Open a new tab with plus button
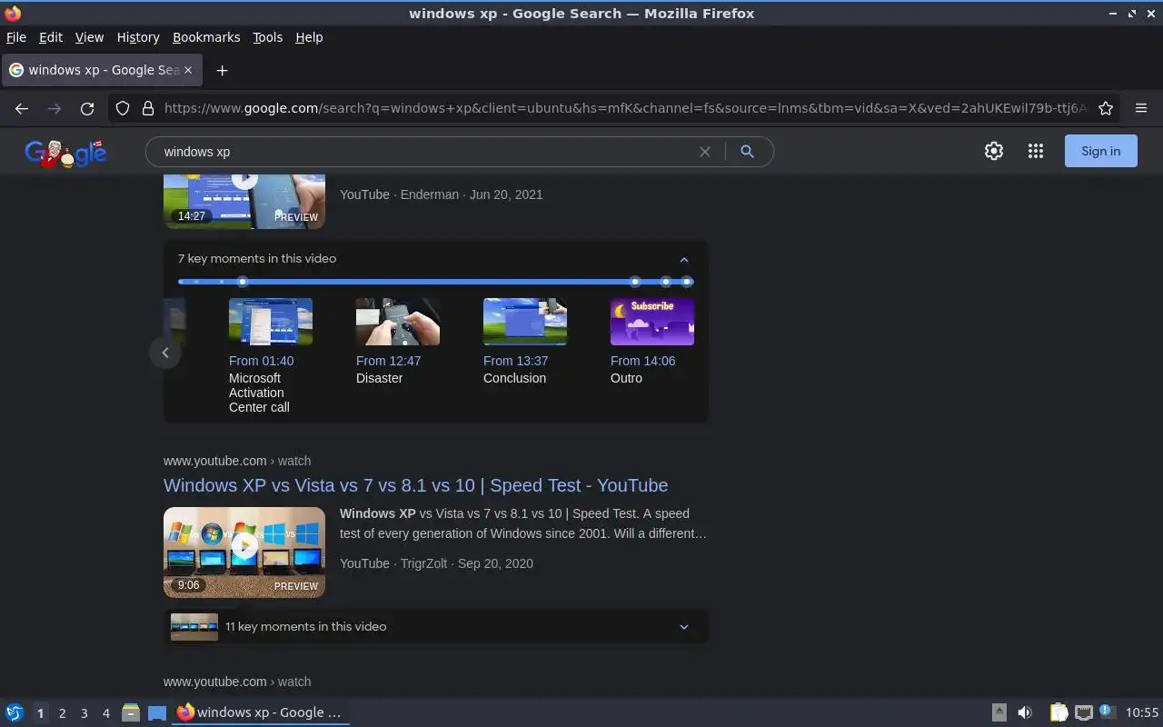Image resolution: width=1163 pixels, height=727 pixels. (222, 70)
